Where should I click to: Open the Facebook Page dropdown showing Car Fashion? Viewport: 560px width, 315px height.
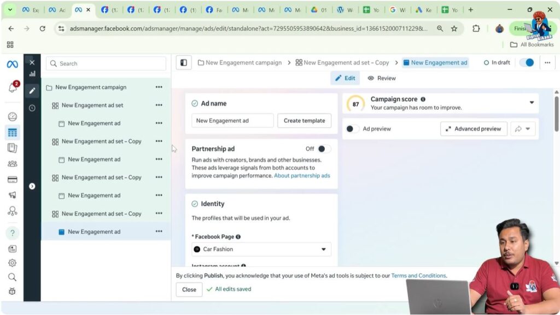(x=261, y=249)
